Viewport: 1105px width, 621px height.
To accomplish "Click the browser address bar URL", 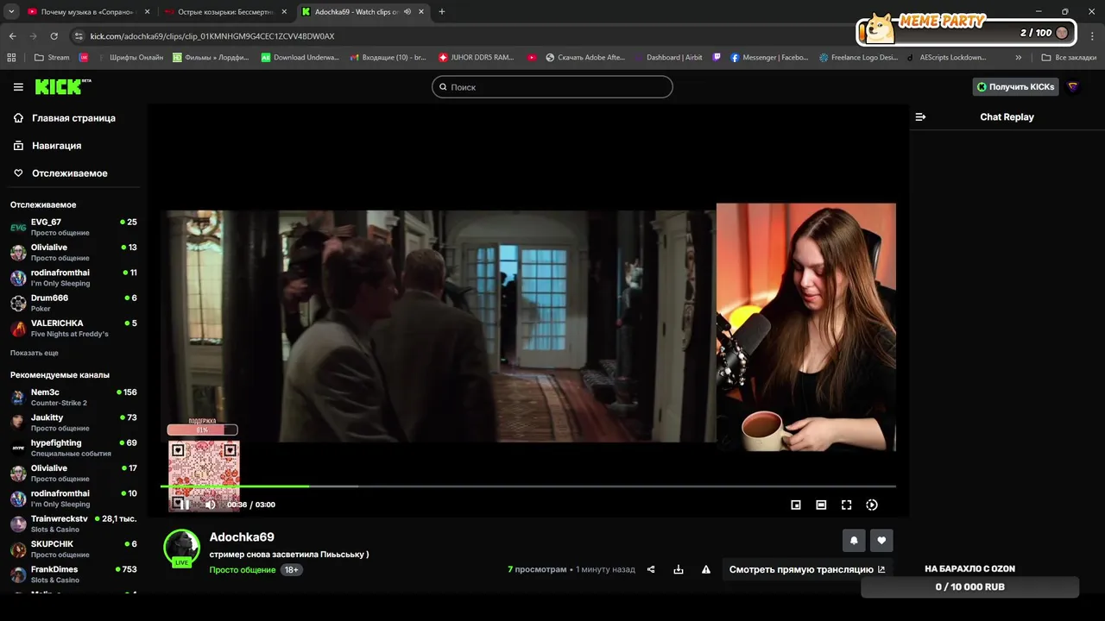I will [212, 36].
